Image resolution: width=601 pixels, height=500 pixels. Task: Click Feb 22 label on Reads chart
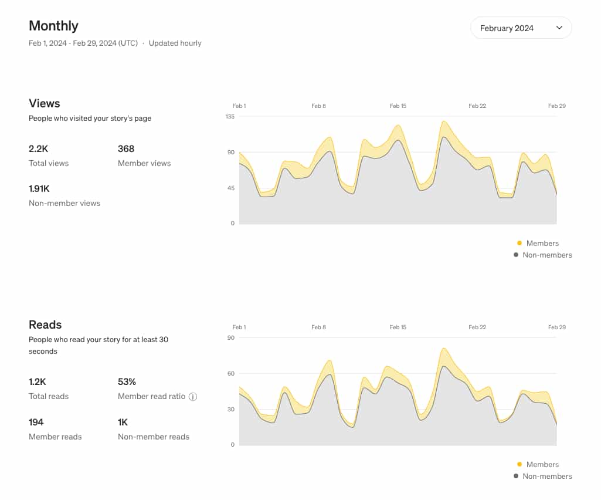[477, 327]
